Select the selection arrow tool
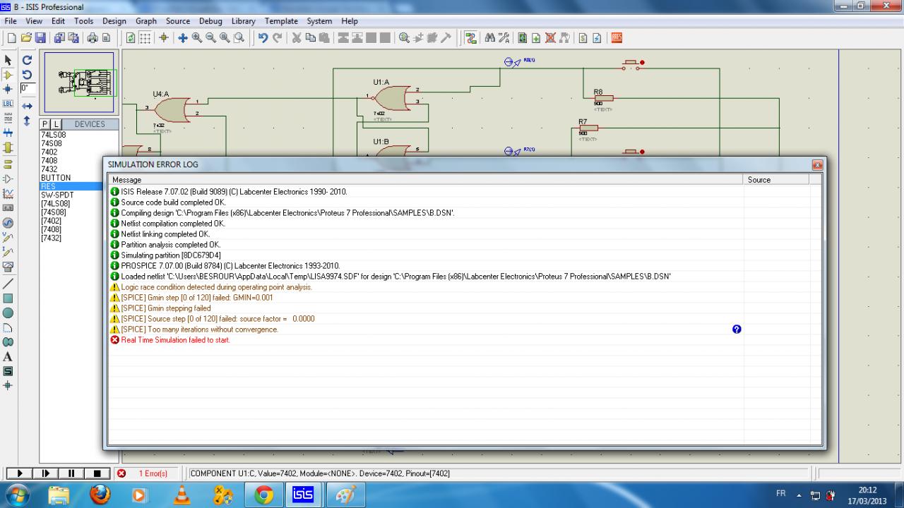The width and height of the screenshot is (904, 508). (x=8, y=61)
